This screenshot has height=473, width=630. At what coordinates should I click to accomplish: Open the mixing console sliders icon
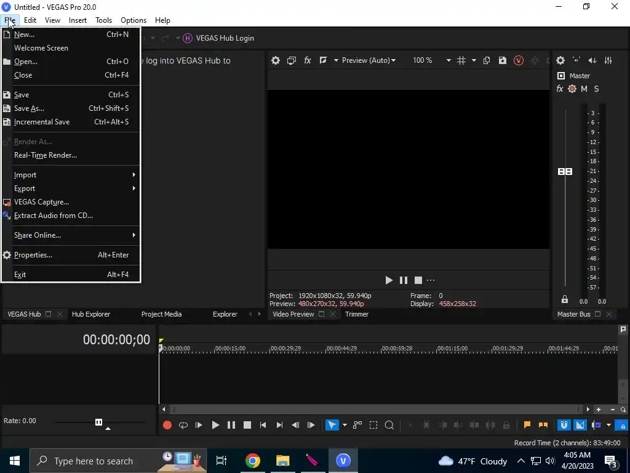pyautogui.click(x=608, y=60)
